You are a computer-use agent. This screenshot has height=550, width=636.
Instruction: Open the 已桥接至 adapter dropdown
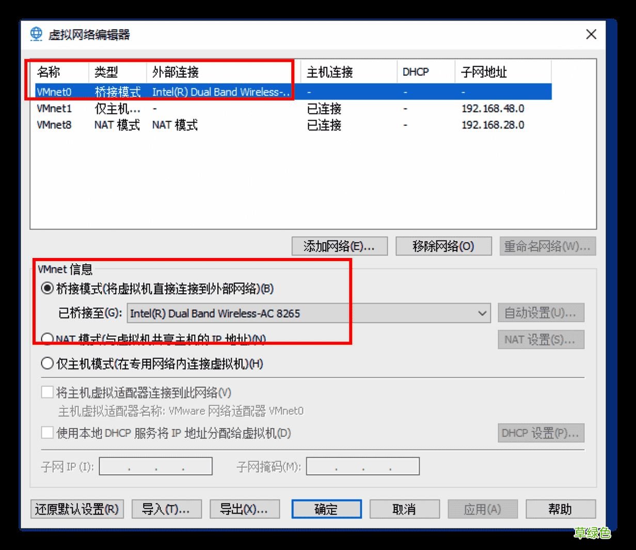coord(309,313)
